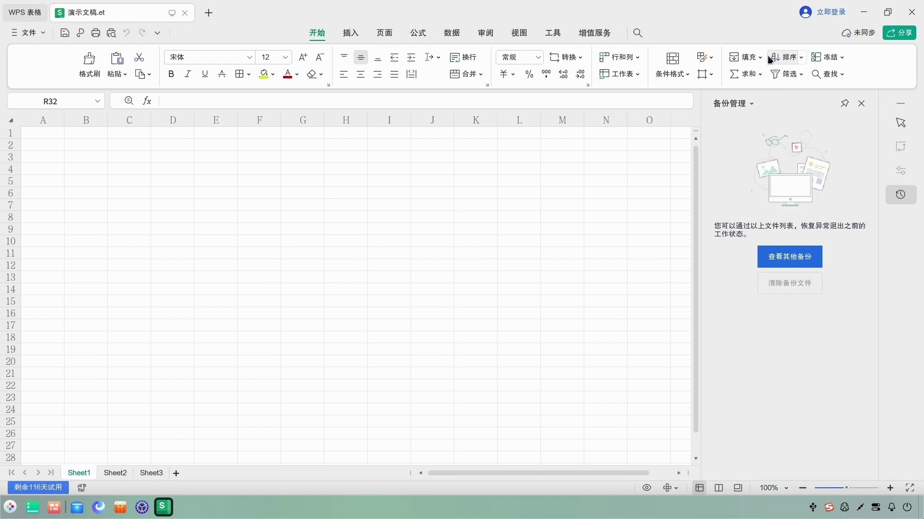Click the 分享 share button

tap(899, 33)
